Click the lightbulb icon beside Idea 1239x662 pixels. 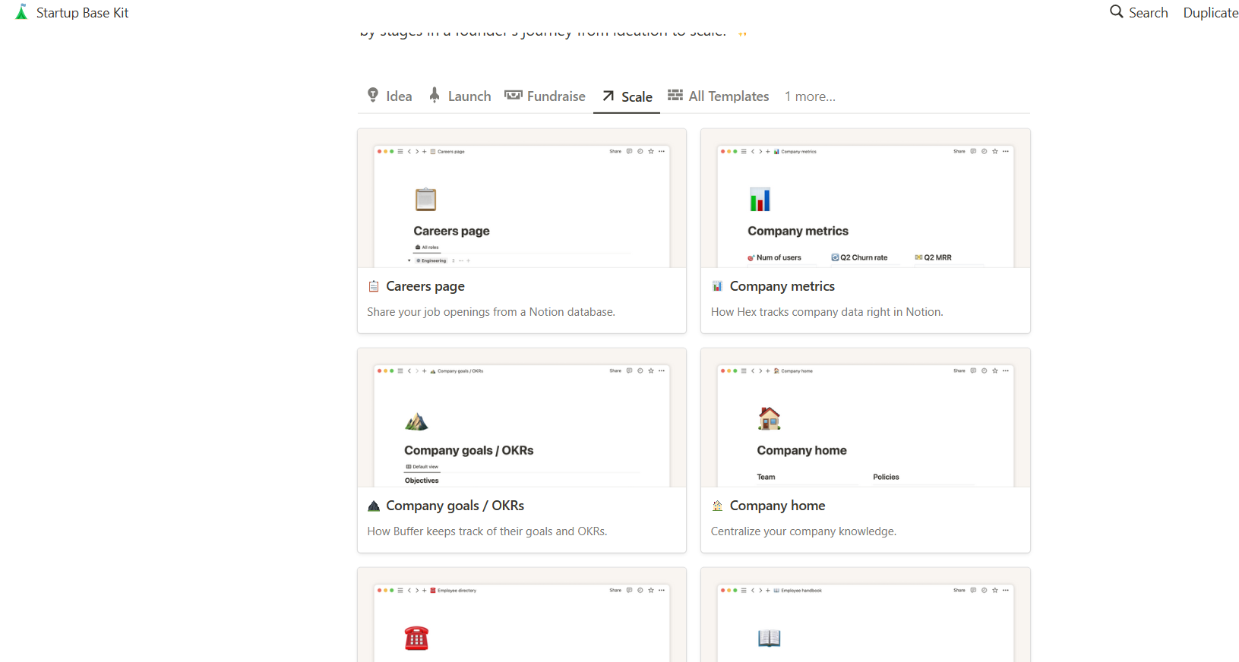[373, 95]
